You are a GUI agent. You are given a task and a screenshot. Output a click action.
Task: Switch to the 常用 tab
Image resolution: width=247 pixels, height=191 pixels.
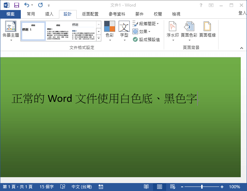31,14
